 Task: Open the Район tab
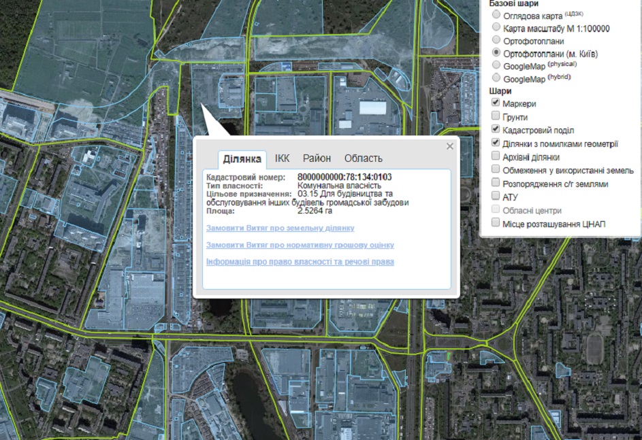pos(317,158)
